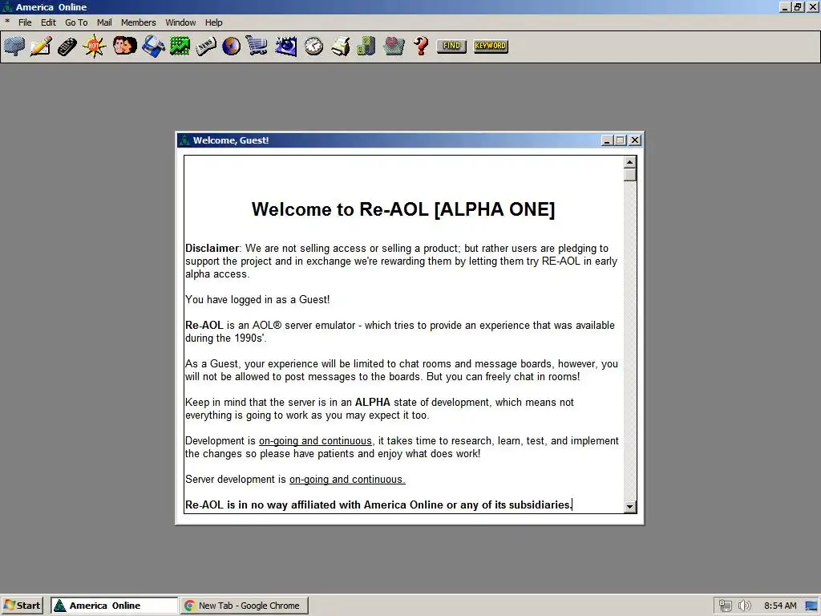Open the What's Hot starburst icon
This screenshot has width=821, height=616.
(x=95, y=46)
